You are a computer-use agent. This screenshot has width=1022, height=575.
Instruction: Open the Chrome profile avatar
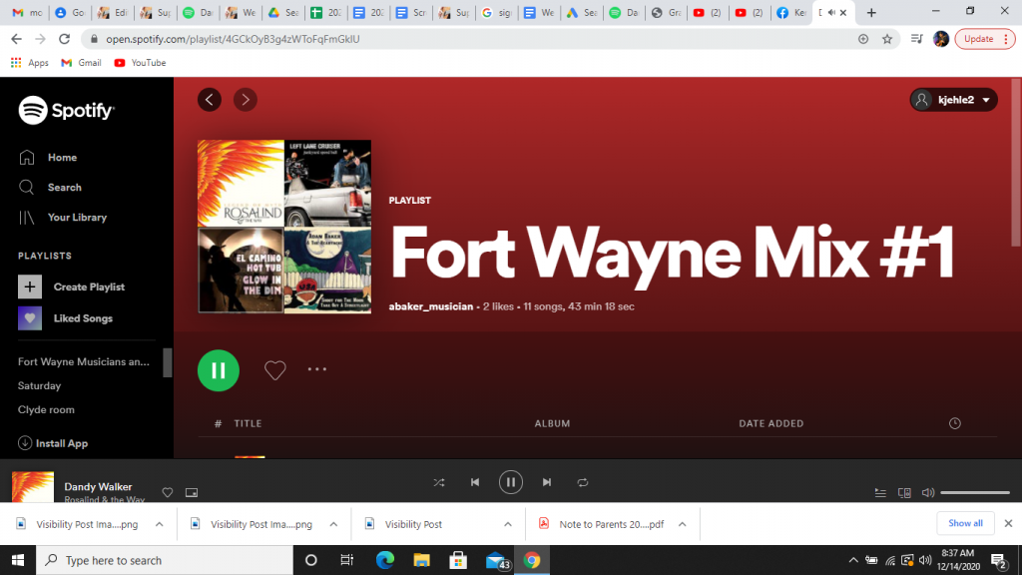pyautogui.click(x=940, y=39)
